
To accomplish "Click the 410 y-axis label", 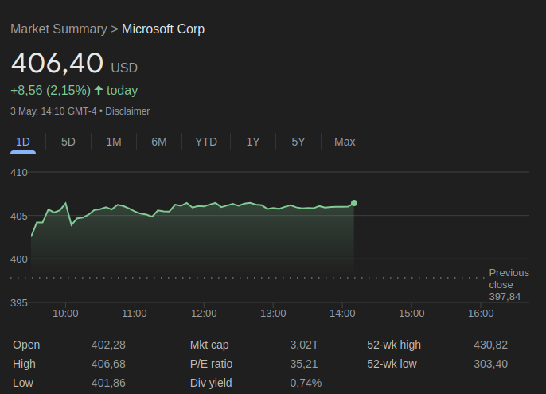I will click(x=19, y=173).
